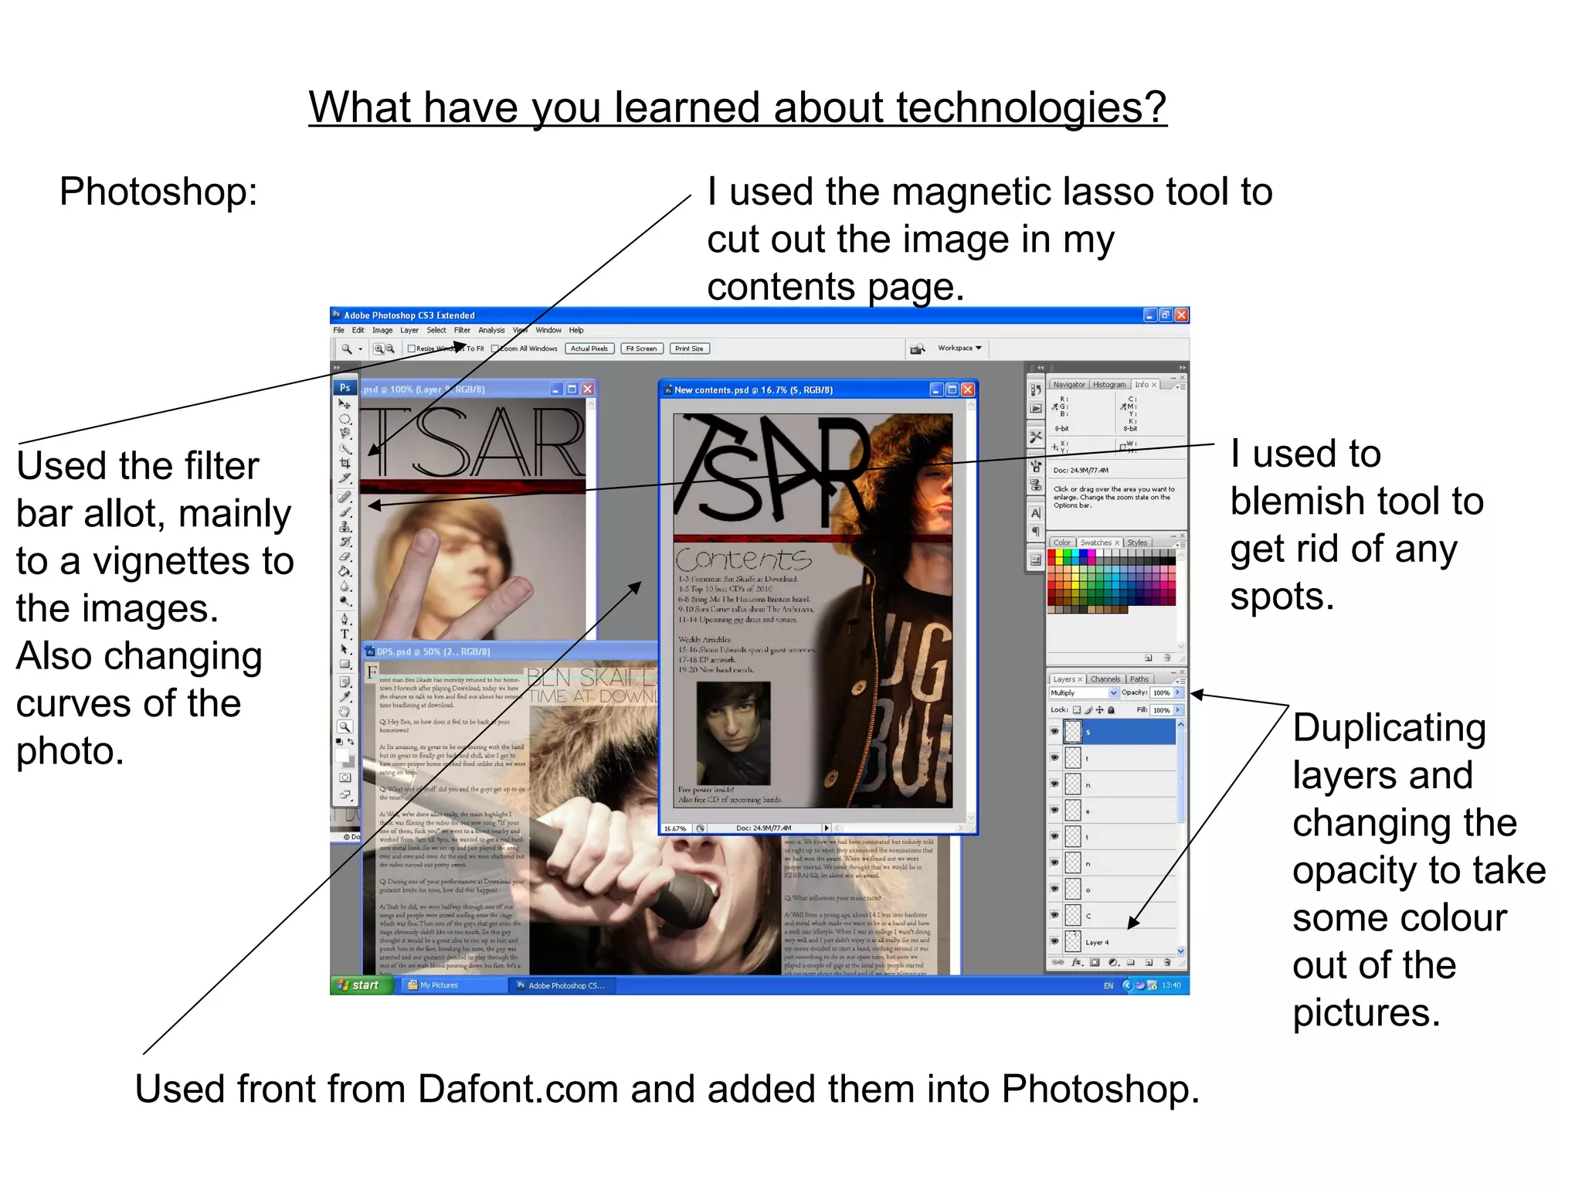The height and width of the screenshot is (1187, 1582).
Task: Select the Magnetic Lasso tool
Action: click(345, 433)
